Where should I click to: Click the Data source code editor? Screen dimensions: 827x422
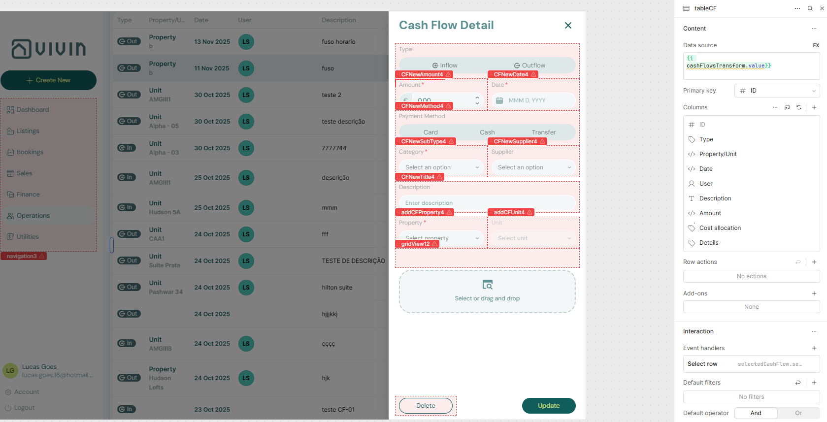click(x=752, y=65)
